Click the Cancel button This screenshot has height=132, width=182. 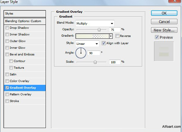164,21
